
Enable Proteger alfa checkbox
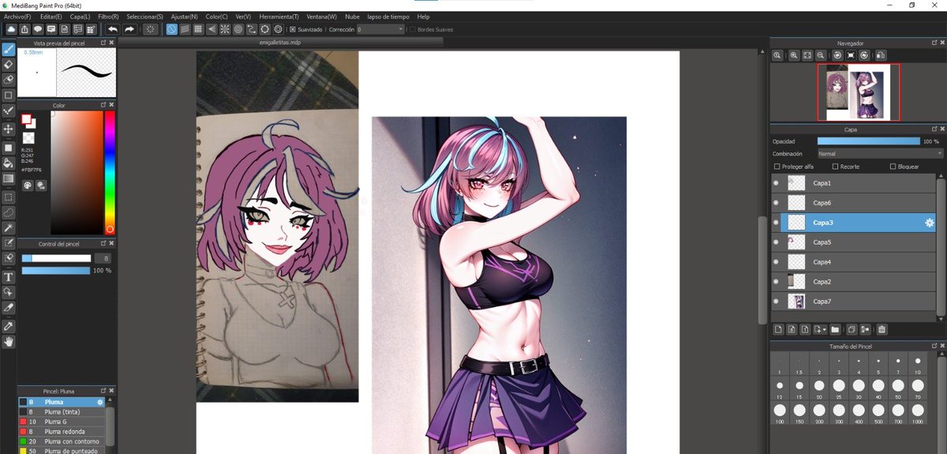point(777,167)
